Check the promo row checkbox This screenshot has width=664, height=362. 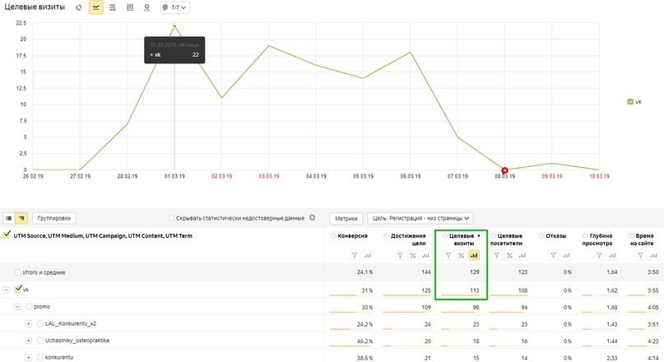29,307
